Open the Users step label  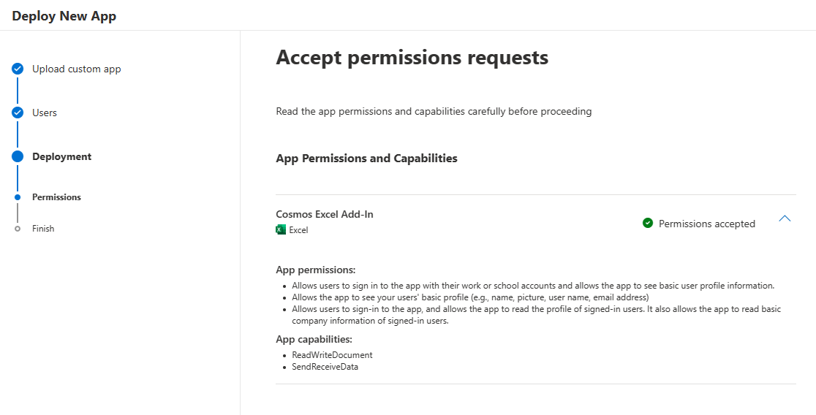tap(45, 113)
